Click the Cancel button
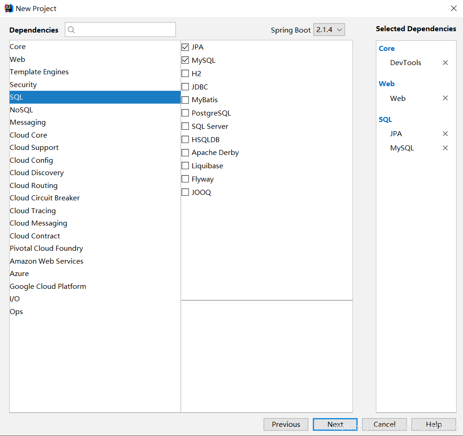Viewport: 463px width, 436px height. tap(385, 425)
